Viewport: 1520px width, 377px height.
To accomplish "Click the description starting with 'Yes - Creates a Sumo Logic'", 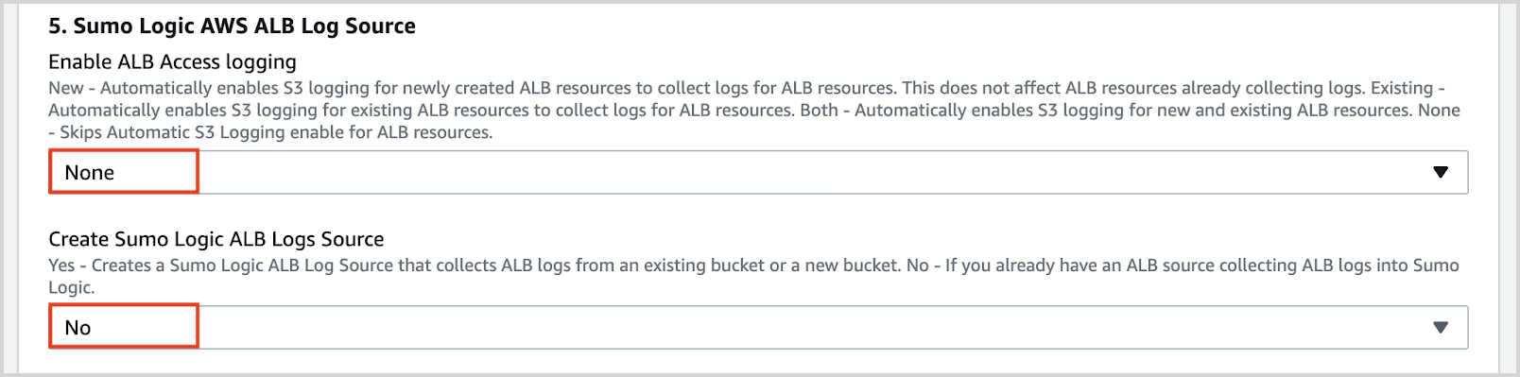I will pos(754,276).
